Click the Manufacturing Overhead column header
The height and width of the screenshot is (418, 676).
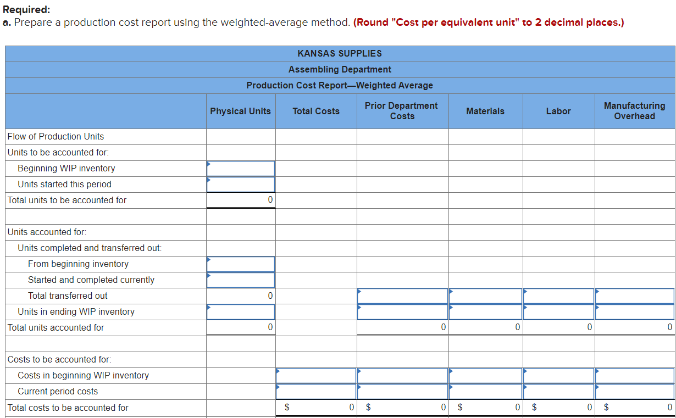(x=634, y=111)
